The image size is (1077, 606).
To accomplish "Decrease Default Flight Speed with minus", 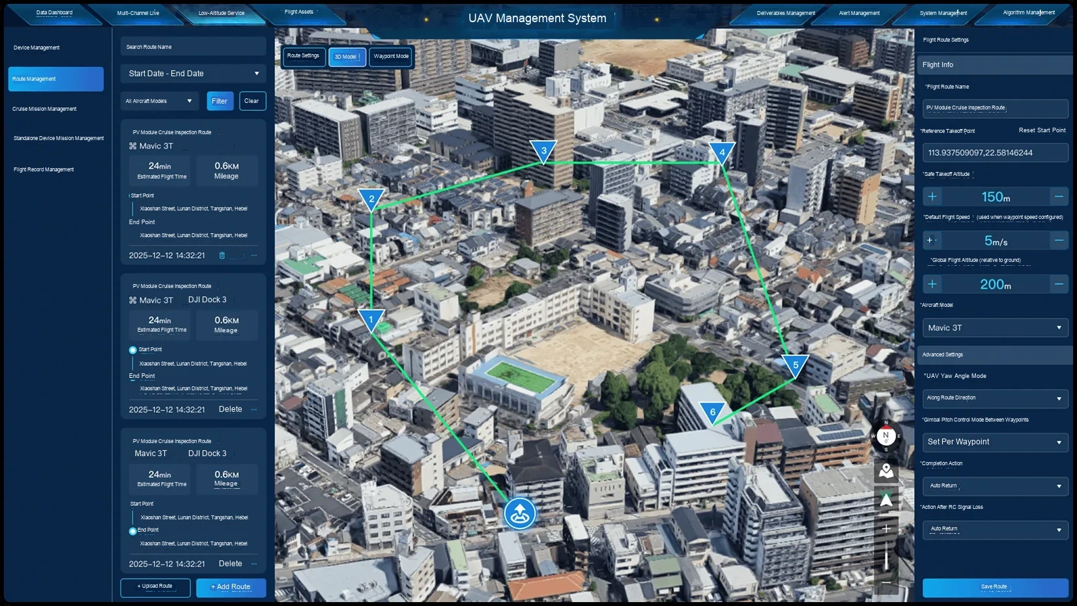I will [x=1059, y=240].
